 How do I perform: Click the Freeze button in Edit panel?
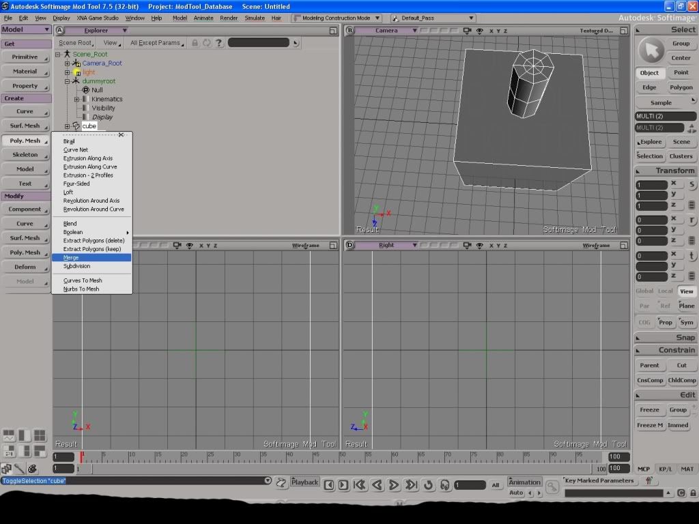[x=650, y=410]
